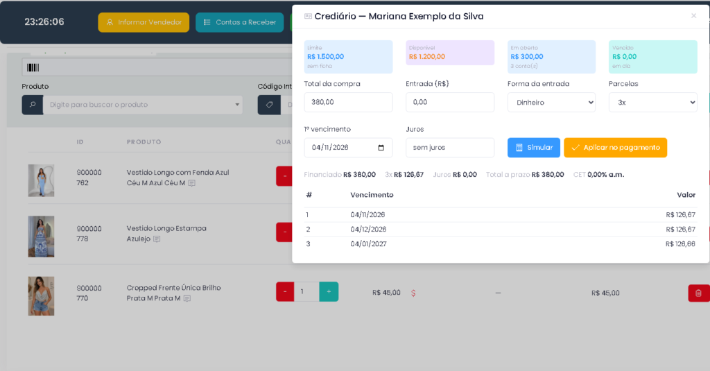Decrease quantity of Vestido Longo com Fenda
Viewport: 710px width, 371px height.
pyautogui.click(x=284, y=176)
